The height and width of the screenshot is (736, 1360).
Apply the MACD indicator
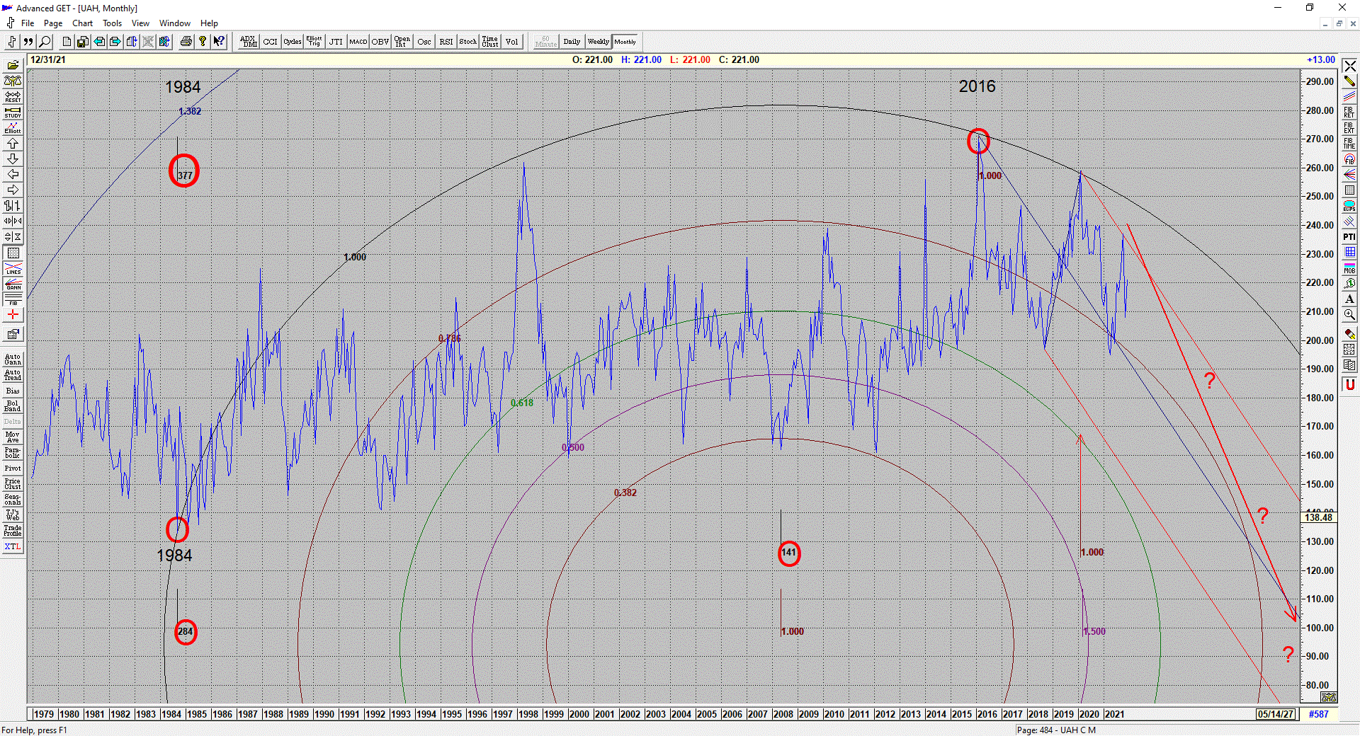358,42
